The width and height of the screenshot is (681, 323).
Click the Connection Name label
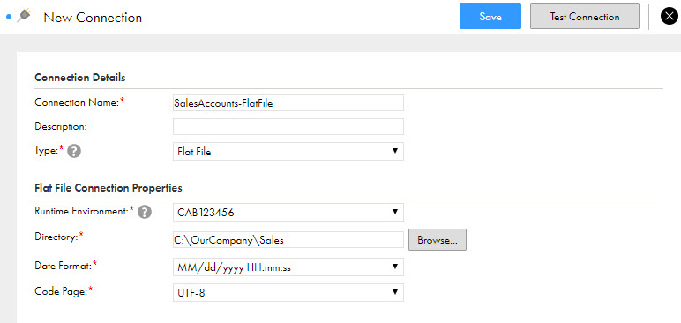[78, 102]
